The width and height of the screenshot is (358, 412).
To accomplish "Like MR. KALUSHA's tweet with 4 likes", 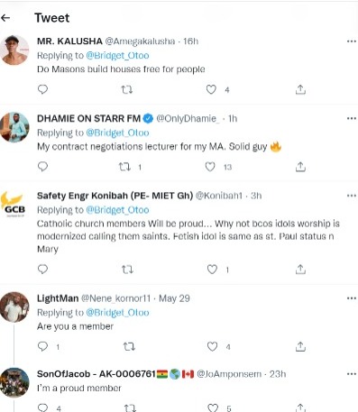I will click(211, 89).
